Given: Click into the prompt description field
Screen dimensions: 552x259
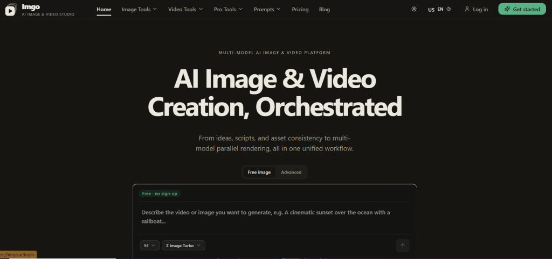Looking at the screenshot, I should point(274,217).
